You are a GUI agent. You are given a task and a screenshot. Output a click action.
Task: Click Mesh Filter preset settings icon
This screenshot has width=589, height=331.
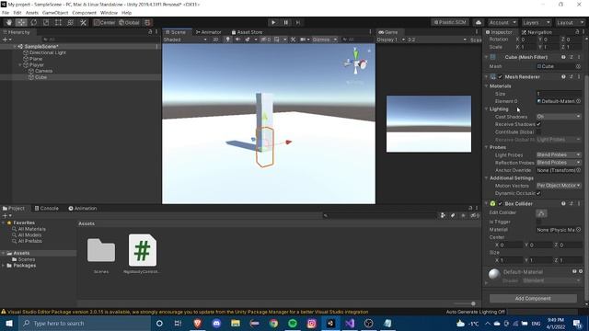[x=572, y=57]
